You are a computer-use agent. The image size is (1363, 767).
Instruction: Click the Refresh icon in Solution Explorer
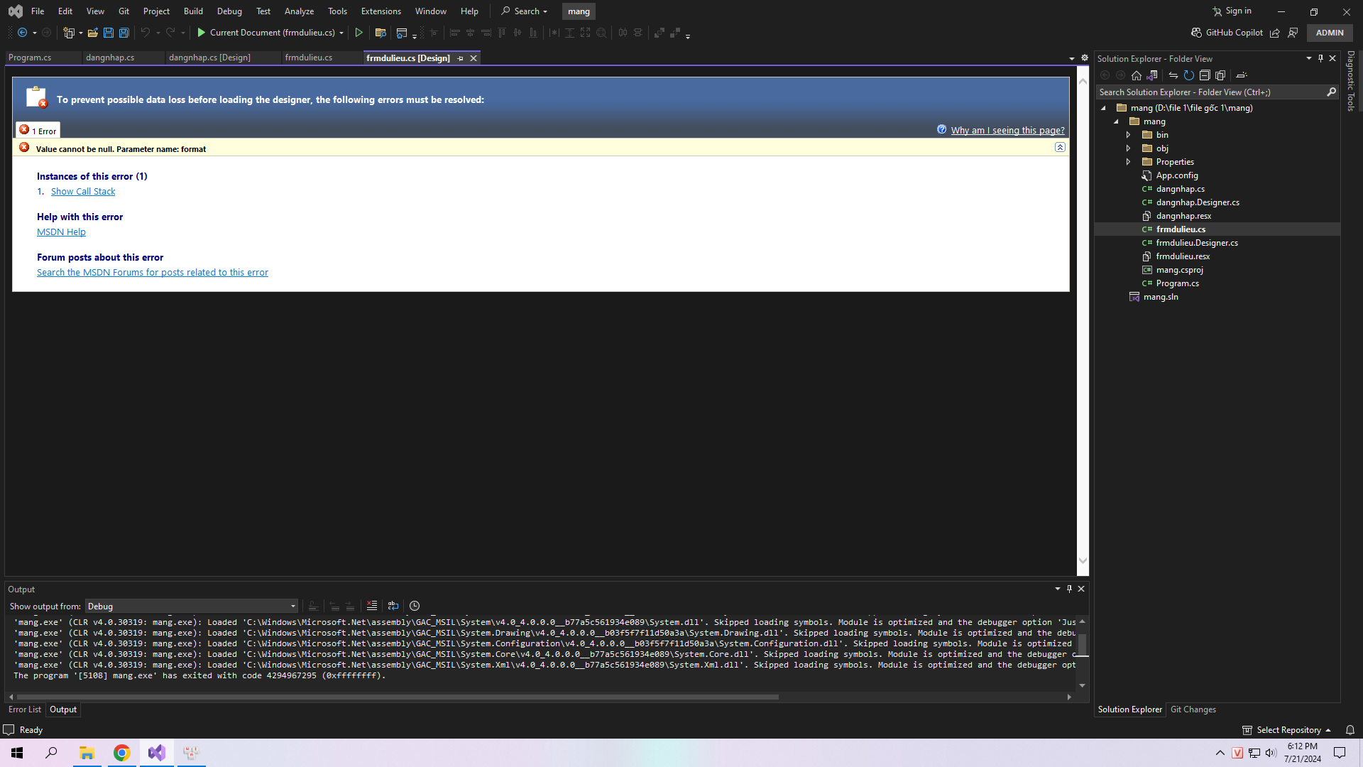pos(1188,75)
